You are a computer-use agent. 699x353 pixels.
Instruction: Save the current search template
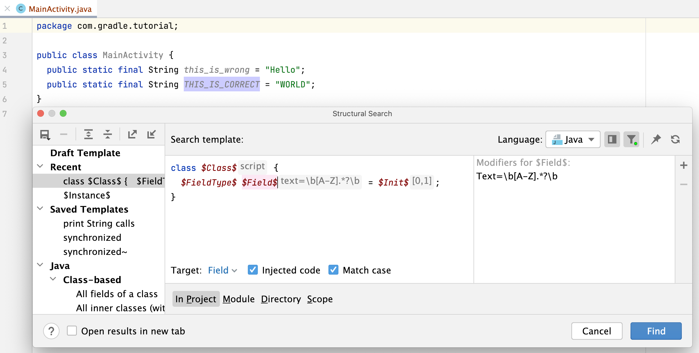point(45,134)
